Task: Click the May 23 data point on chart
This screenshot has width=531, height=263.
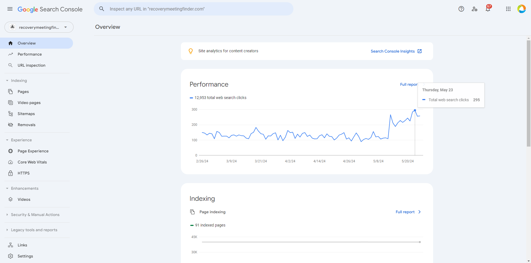Action: tap(415, 110)
